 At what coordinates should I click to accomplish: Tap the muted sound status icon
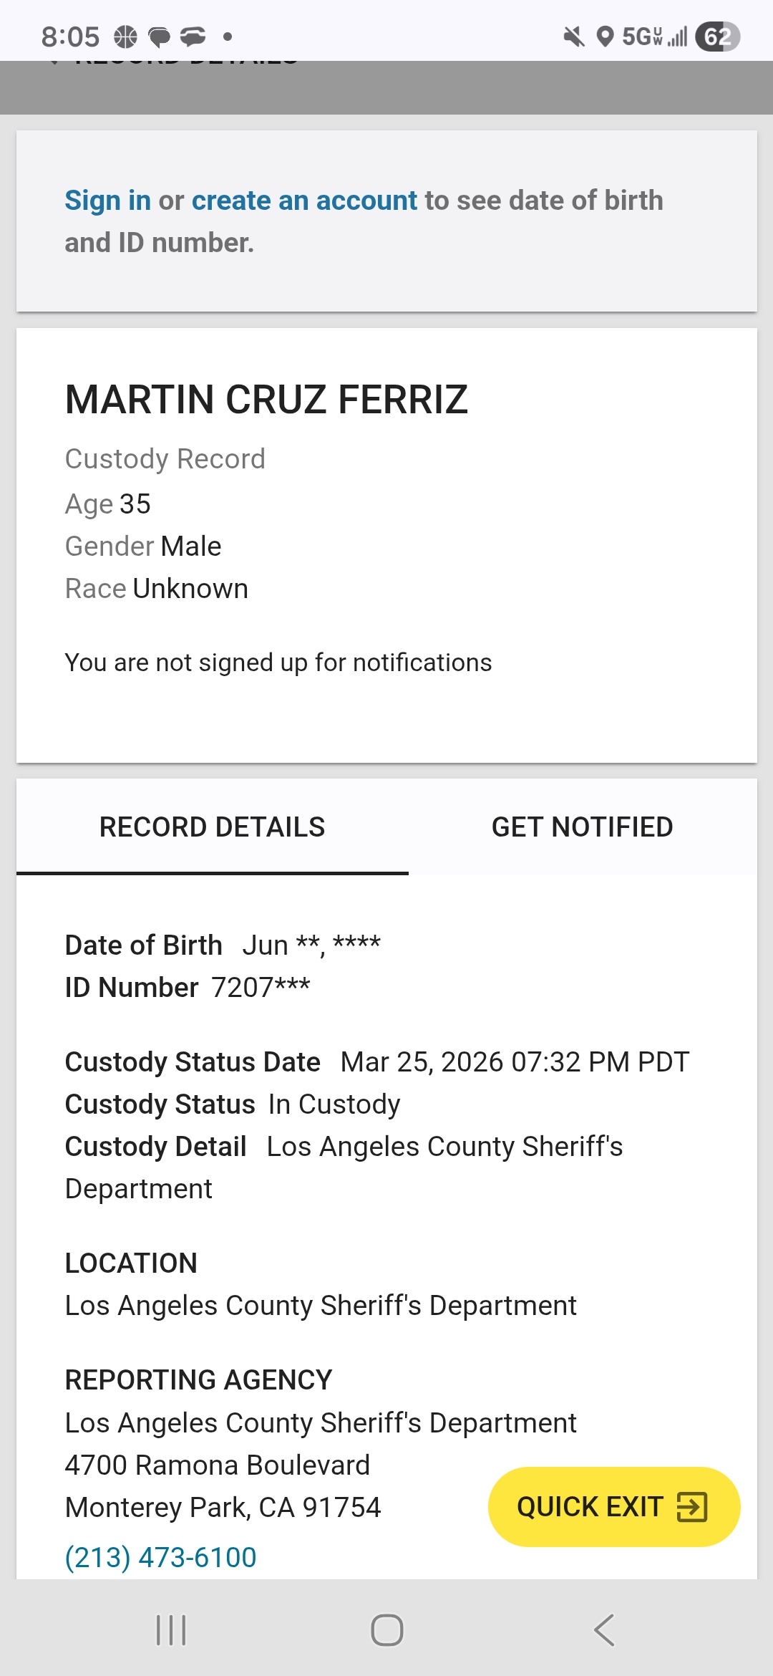pyautogui.click(x=573, y=37)
